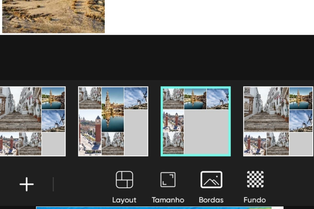Image resolution: width=314 pixels, height=209 pixels.
Task: Open the Layout grid icon
Action: 124,180
